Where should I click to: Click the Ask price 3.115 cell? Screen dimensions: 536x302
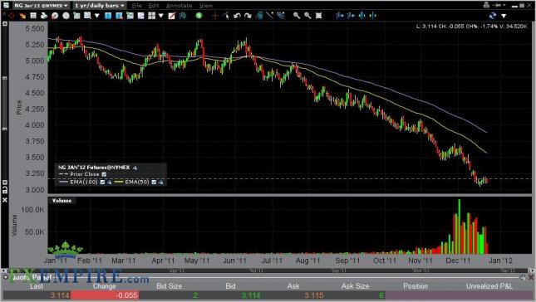[x=313, y=295]
